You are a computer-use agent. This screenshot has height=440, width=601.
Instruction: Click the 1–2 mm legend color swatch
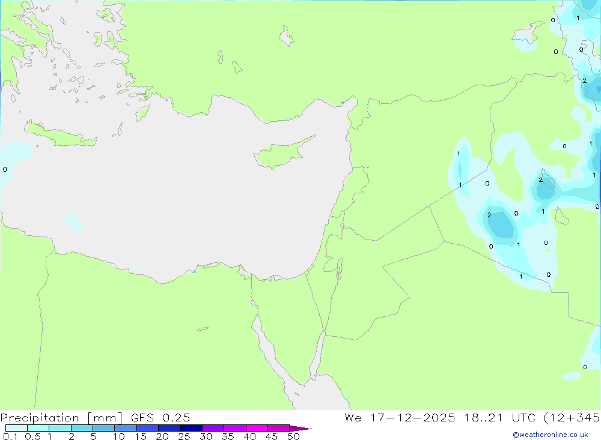(60, 428)
